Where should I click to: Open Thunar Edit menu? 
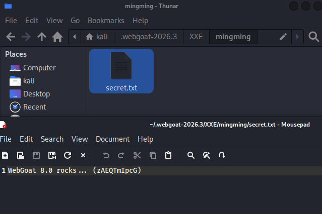[32, 21]
